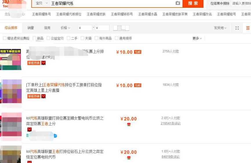Toggle 赠送退货运费险 checkbox
This screenshot has height=163, width=251.
point(5,38)
